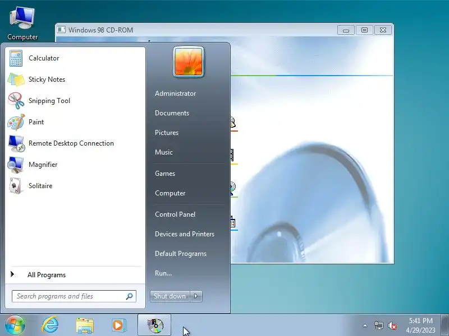Click the Windows 98 CD-ROM title bar icon
449x336 pixels.
61,30
